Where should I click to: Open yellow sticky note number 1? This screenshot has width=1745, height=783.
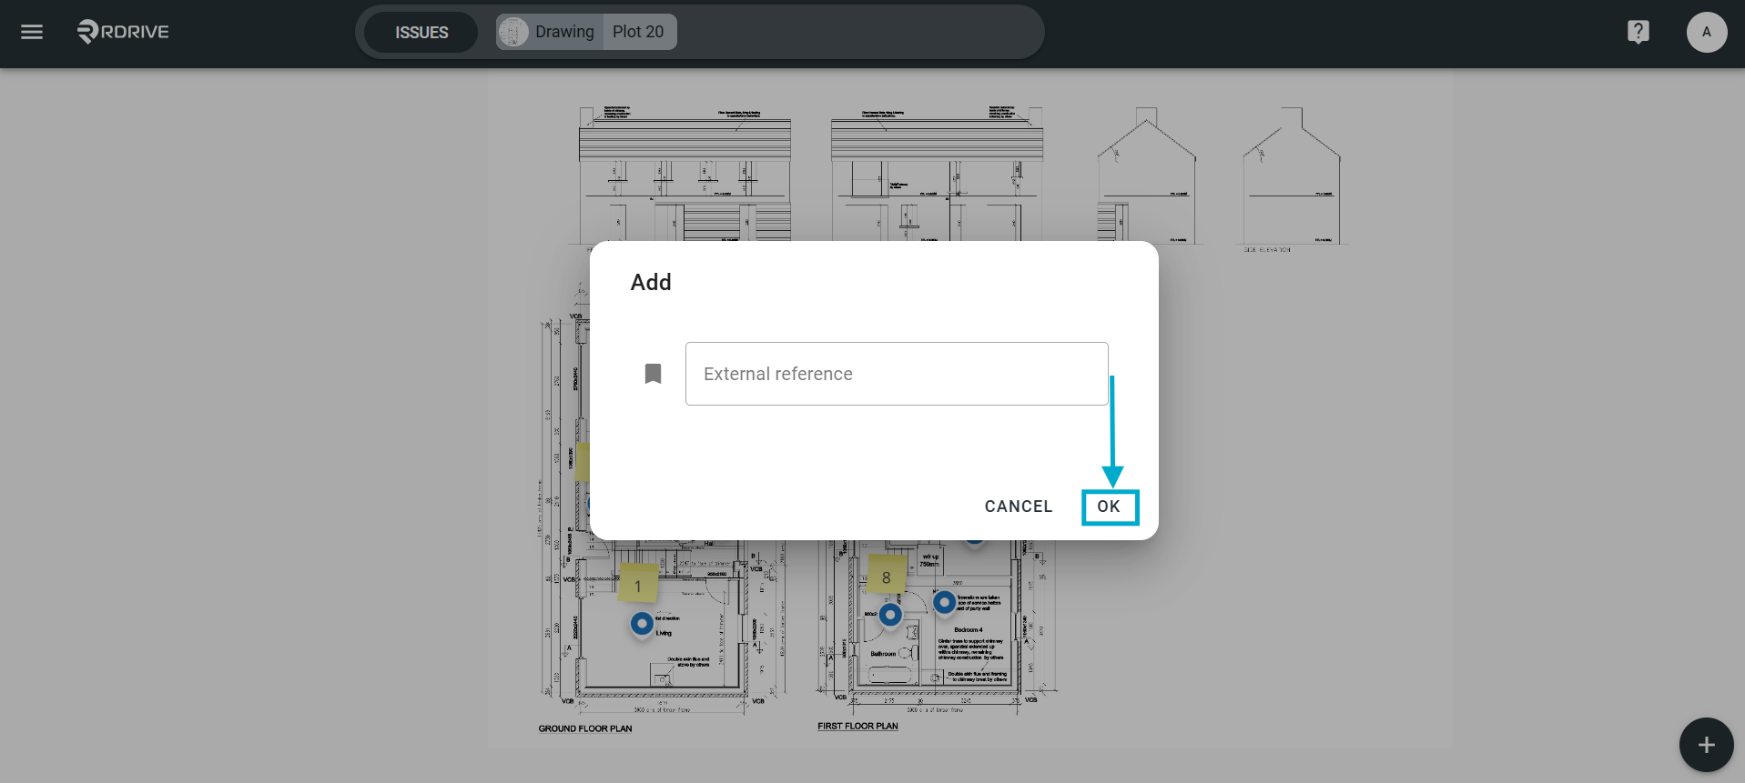[638, 584]
